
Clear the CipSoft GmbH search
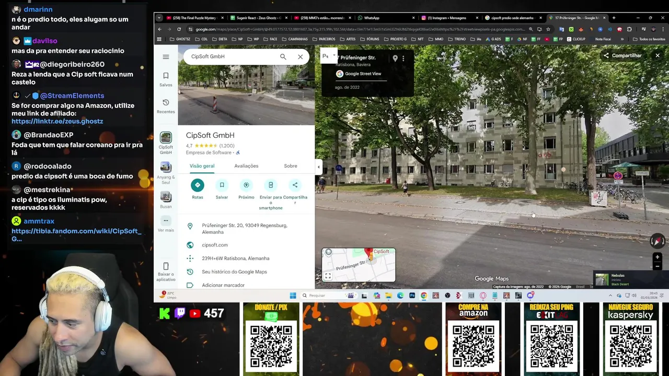tap(301, 56)
